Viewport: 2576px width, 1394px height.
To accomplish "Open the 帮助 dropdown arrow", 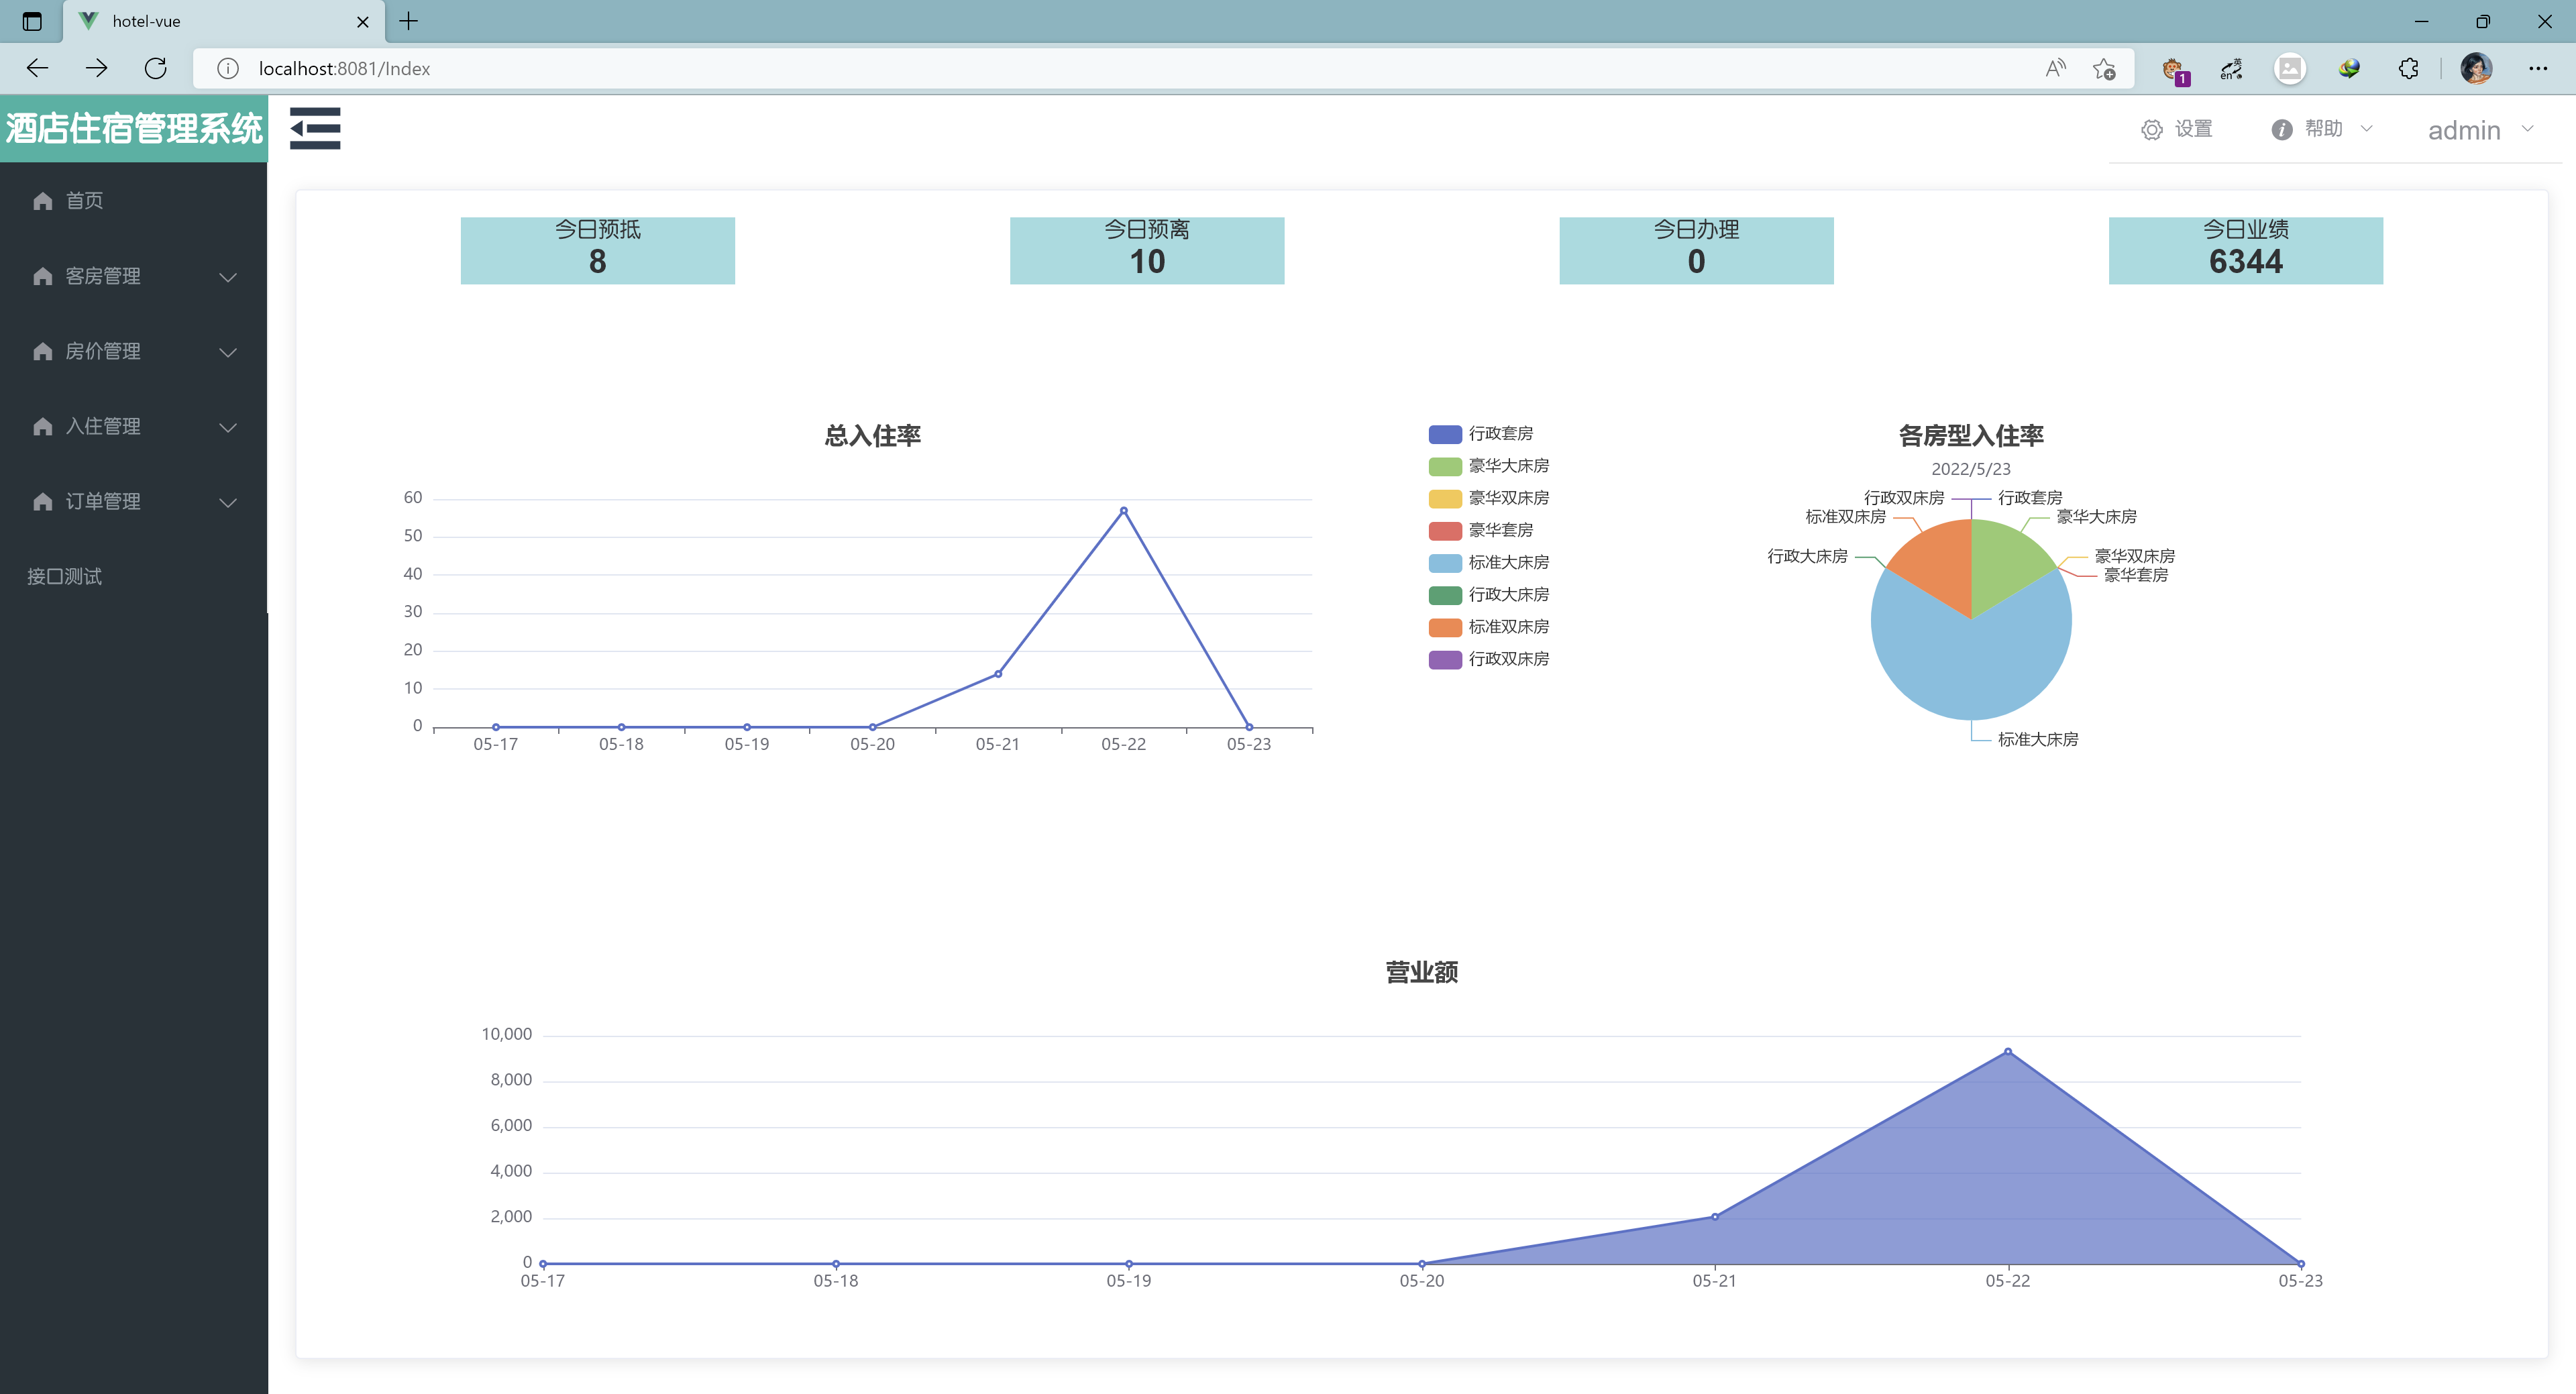I will (x=2366, y=129).
